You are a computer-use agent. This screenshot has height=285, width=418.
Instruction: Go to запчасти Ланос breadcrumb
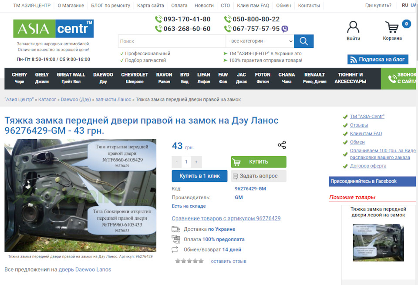click(x=113, y=99)
